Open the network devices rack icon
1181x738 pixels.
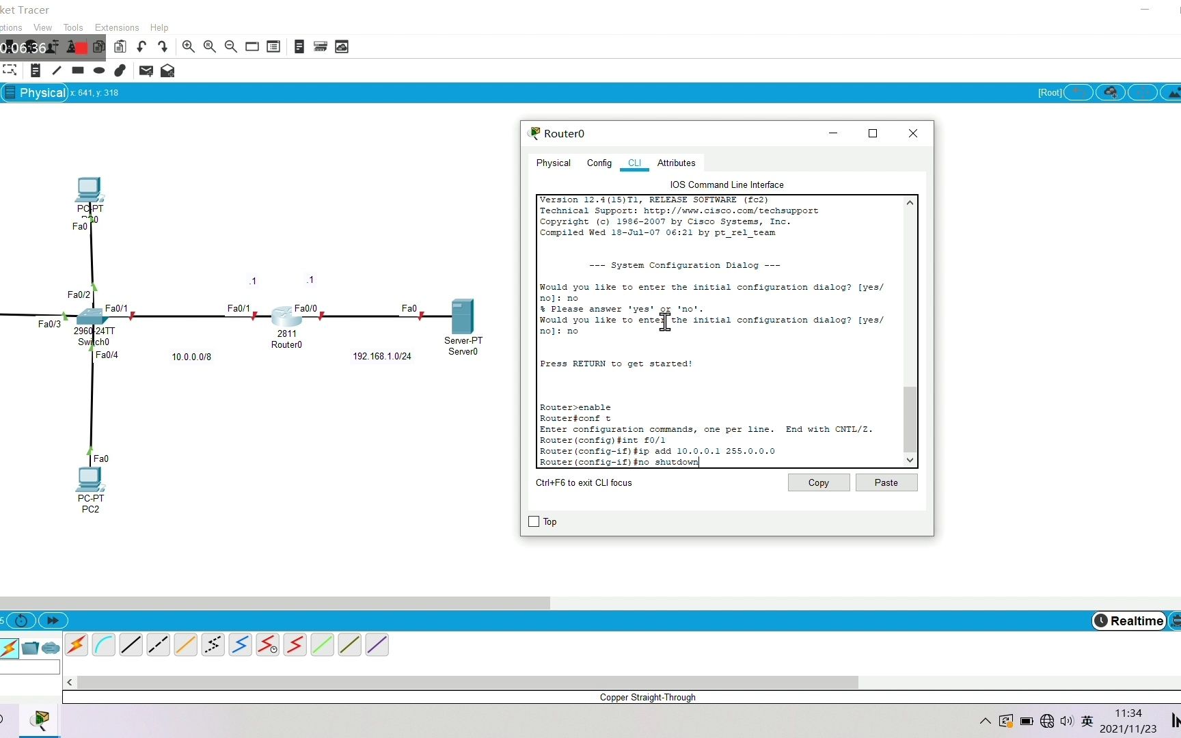click(321, 46)
